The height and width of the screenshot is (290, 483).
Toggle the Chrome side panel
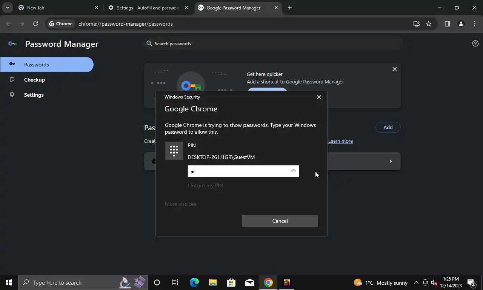(447, 24)
